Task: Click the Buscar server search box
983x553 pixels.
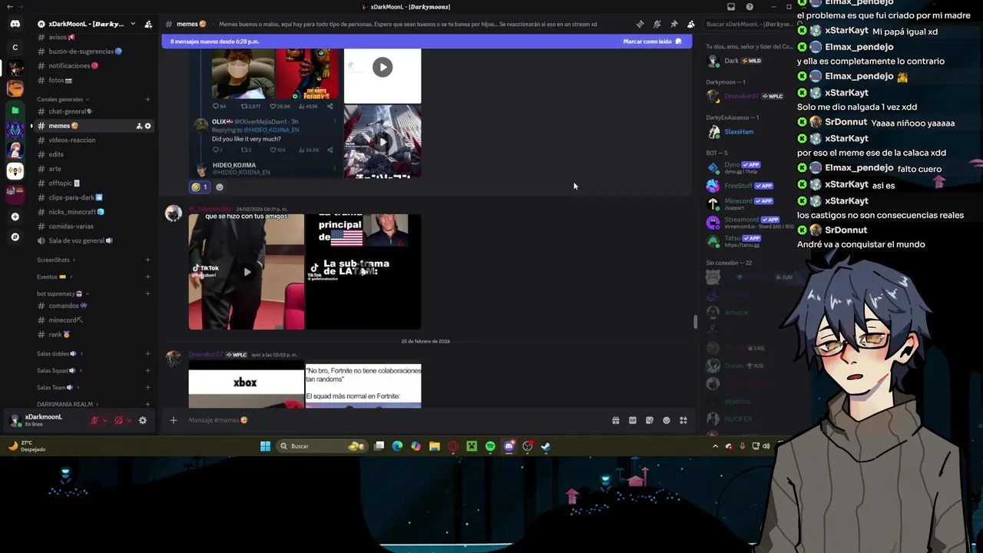Action: tap(749, 24)
